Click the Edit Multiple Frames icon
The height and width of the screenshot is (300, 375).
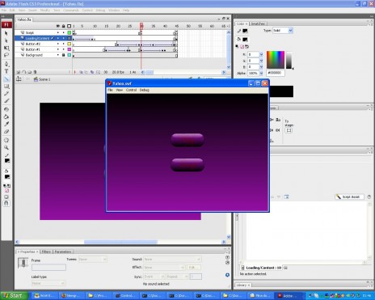point(92,72)
